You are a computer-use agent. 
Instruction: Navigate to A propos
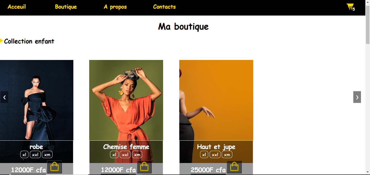115,7
